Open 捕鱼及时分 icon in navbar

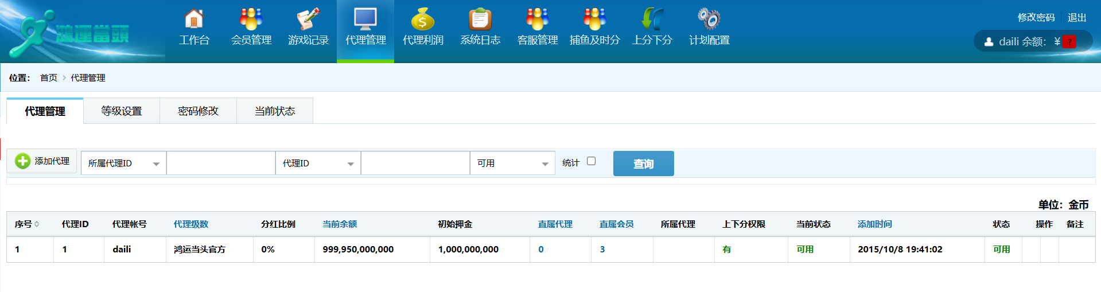click(x=594, y=20)
